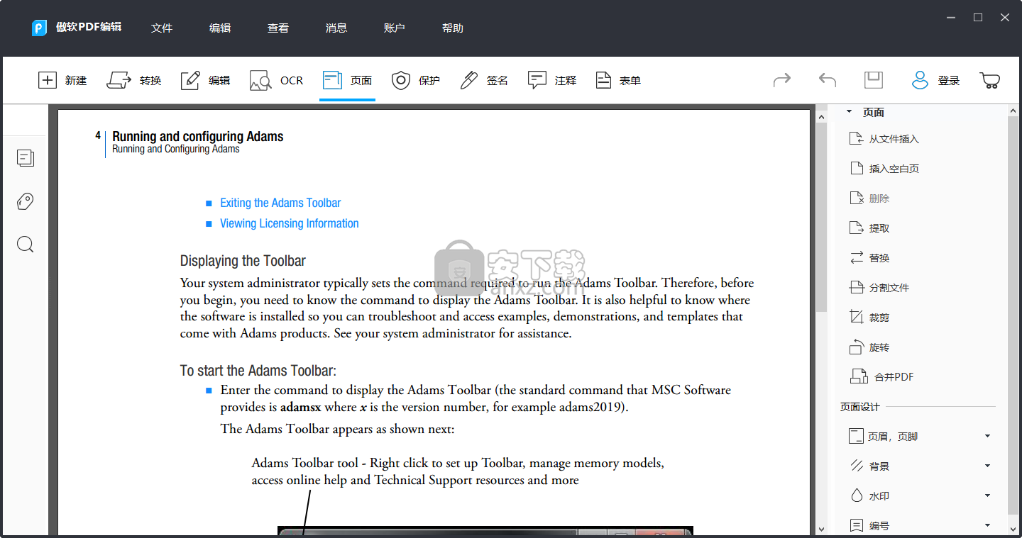This screenshot has width=1022, height=538.
Task: Show the page thumbnails sidebar panel
Action: 26,158
